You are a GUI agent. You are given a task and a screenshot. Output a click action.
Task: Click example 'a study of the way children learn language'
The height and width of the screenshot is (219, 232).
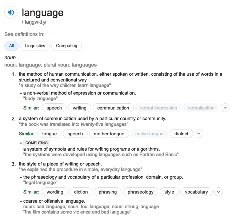tap(65, 85)
